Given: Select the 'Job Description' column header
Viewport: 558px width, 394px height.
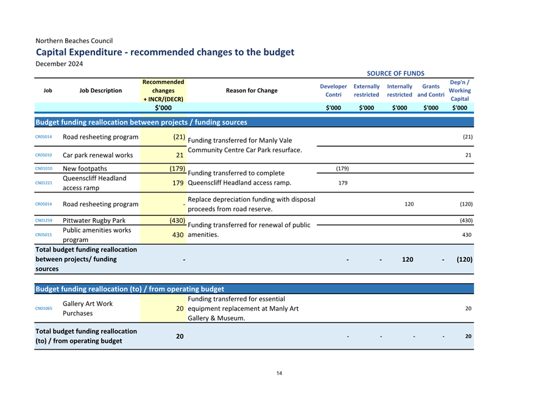Looking at the screenshot, I should [101, 91].
